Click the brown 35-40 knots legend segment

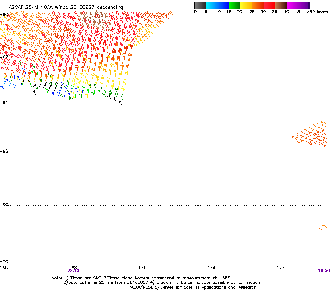point(281,5)
